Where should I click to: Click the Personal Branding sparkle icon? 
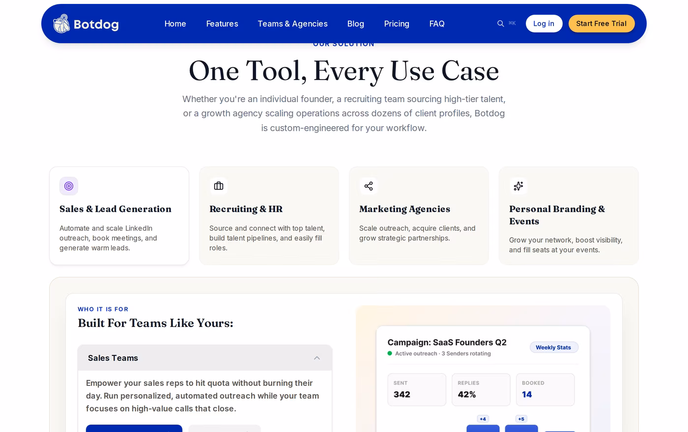tap(518, 186)
